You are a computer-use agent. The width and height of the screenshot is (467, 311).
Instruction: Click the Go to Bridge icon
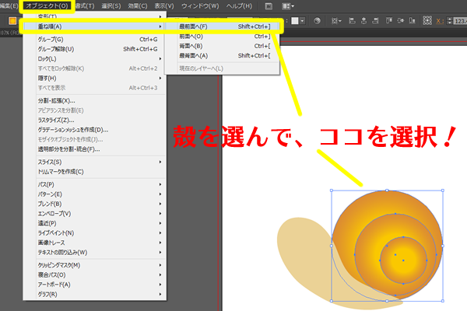coord(269,5)
